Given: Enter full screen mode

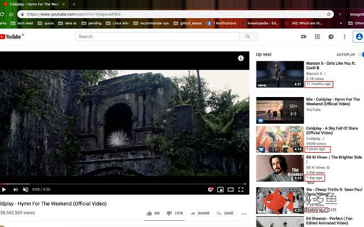Looking at the screenshot, I should click(241, 190).
